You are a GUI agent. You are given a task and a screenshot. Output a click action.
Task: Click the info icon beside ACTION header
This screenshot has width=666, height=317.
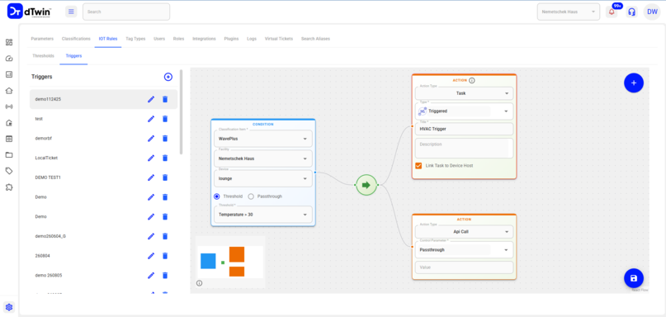tap(472, 80)
